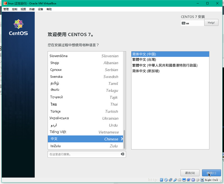Click the 继续(C) continue button

211,173
